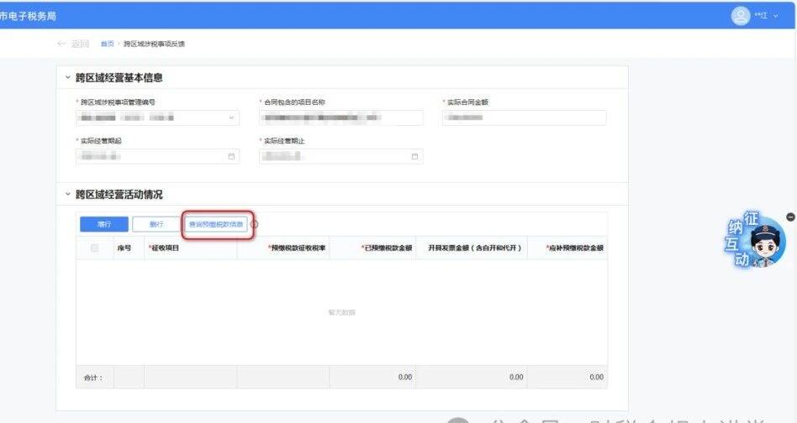The width and height of the screenshot is (797, 423).
Task: Toggle the select-all checkbox in table header
Action: 94,248
